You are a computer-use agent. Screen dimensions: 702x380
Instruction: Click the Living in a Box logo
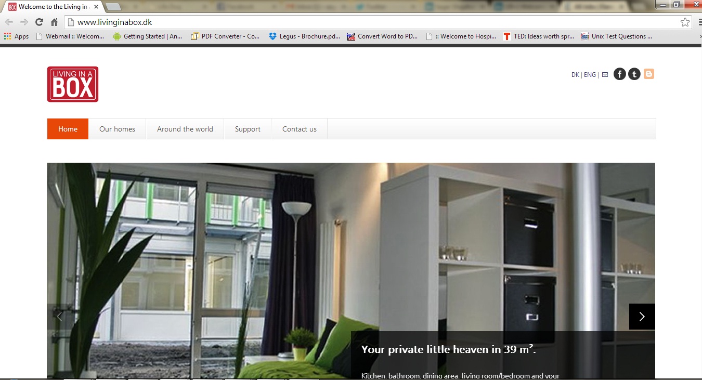coord(73,84)
